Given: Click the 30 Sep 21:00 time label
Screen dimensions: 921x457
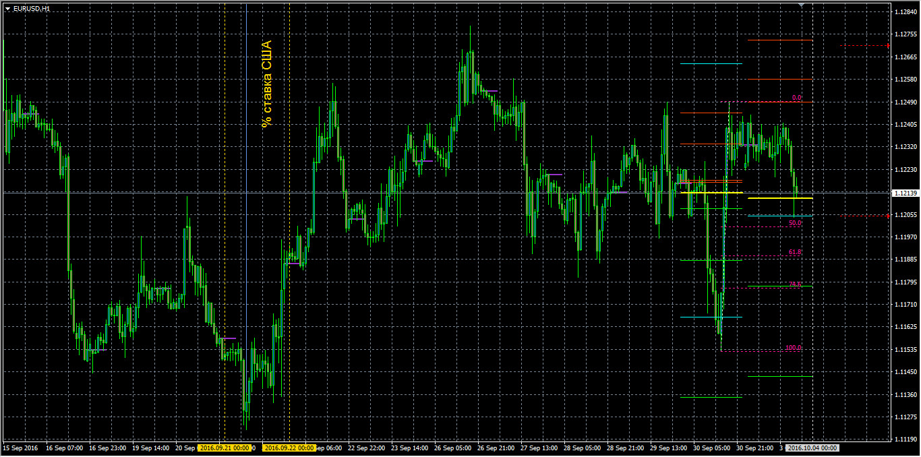Looking at the screenshot, I should click(x=755, y=448).
